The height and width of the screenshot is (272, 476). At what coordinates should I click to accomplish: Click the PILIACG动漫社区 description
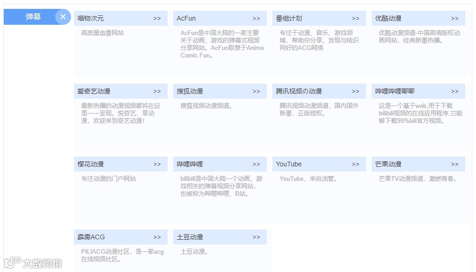pyautogui.click(x=122, y=255)
